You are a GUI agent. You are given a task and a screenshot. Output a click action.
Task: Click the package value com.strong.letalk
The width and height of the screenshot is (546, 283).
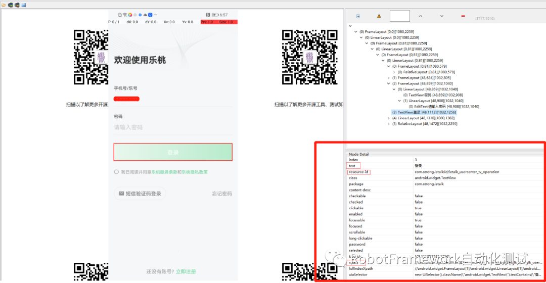pos(429,184)
